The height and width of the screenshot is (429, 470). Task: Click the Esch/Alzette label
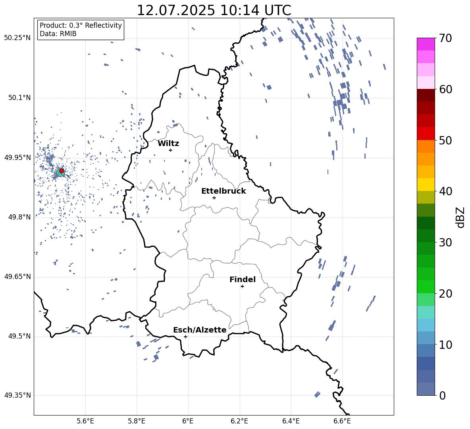[x=200, y=330]
